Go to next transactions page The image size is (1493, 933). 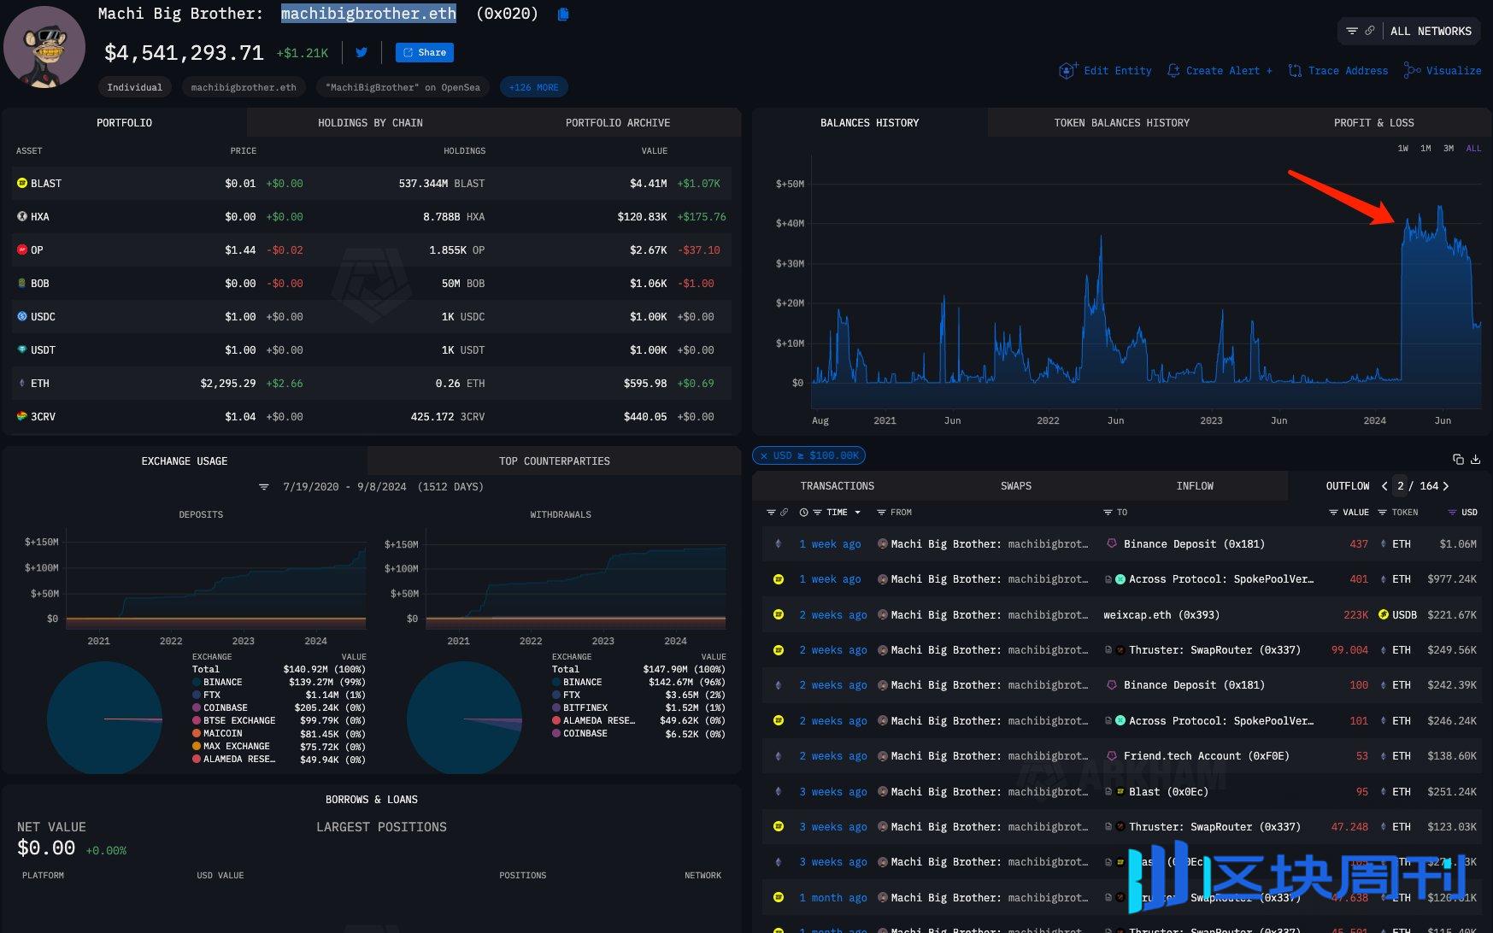[1446, 486]
